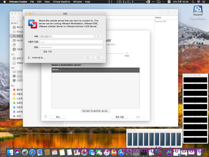The height and width of the screenshot is (157, 209).
Task: Open Siri from the menu bar
Action: (x=199, y=2)
